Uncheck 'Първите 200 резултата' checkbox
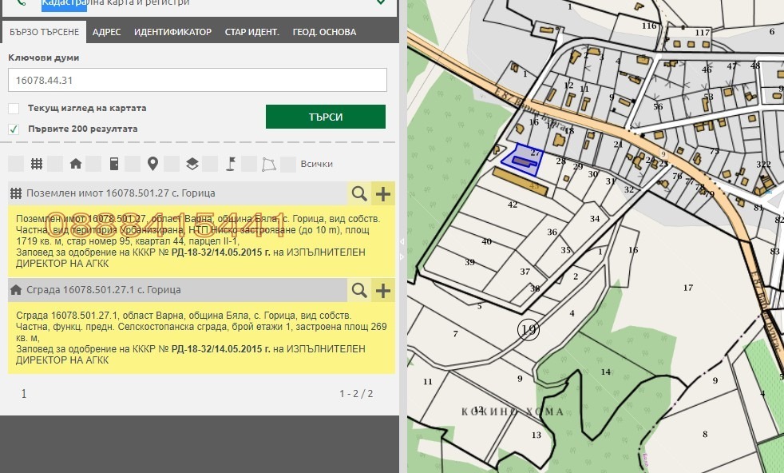This screenshot has width=784, height=473. click(14, 129)
